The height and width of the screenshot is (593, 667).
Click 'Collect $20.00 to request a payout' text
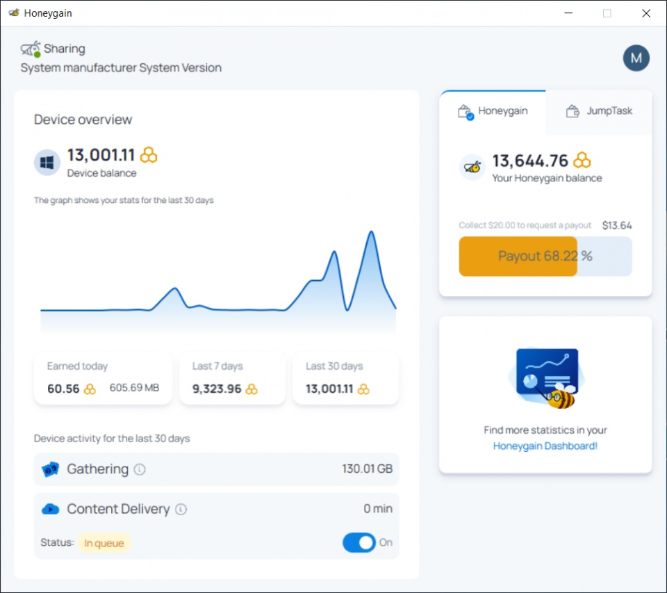point(525,225)
